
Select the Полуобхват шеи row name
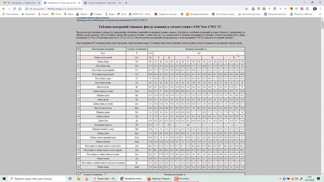click(103, 66)
